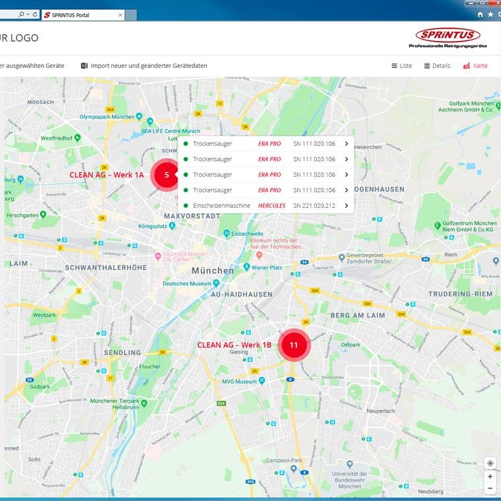Switch to the Liste view

(401, 66)
